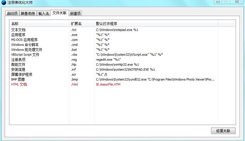Select the 文件关联 tab
The height and width of the screenshot is (141, 245).
pos(60,13)
